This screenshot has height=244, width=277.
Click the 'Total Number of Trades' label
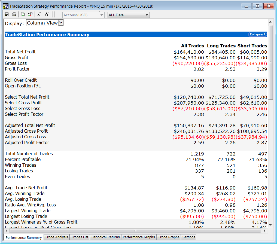29,154
